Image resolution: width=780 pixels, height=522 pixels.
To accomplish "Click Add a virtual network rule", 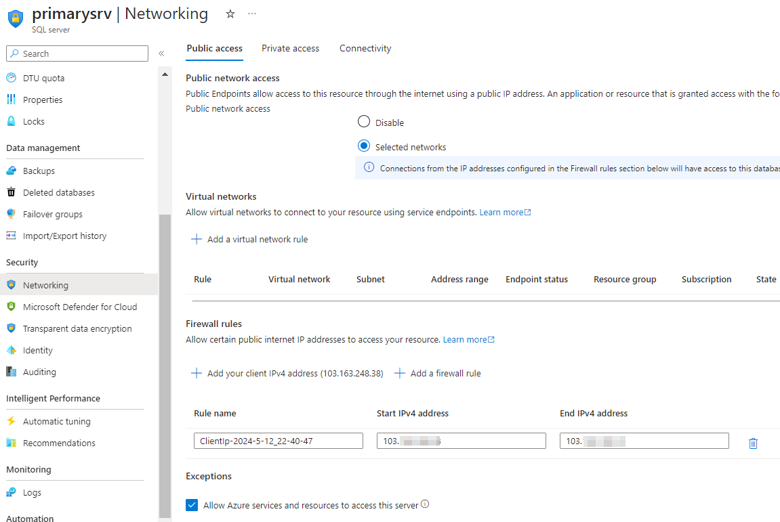I will pyautogui.click(x=249, y=239).
